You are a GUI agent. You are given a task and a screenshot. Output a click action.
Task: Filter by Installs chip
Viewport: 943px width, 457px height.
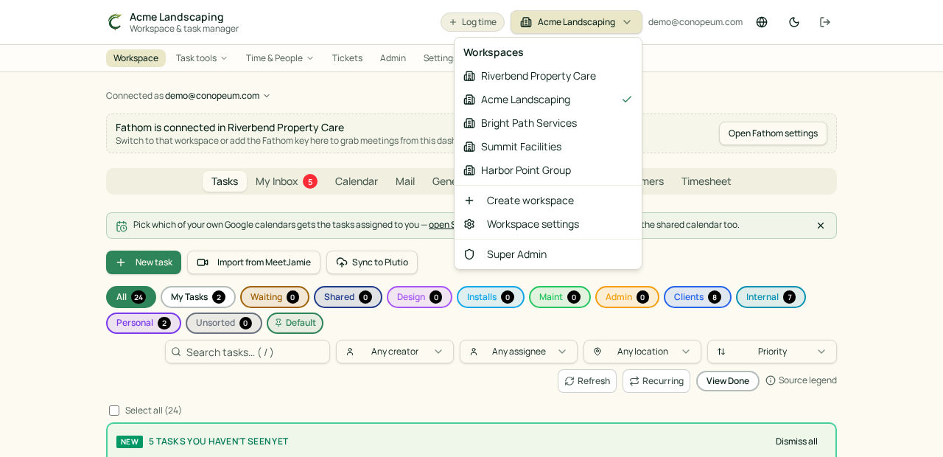tap(491, 297)
